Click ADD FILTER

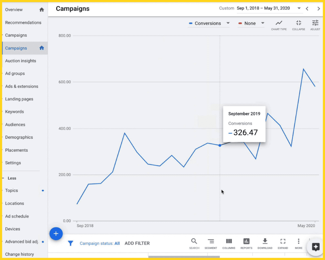coord(137,243)
